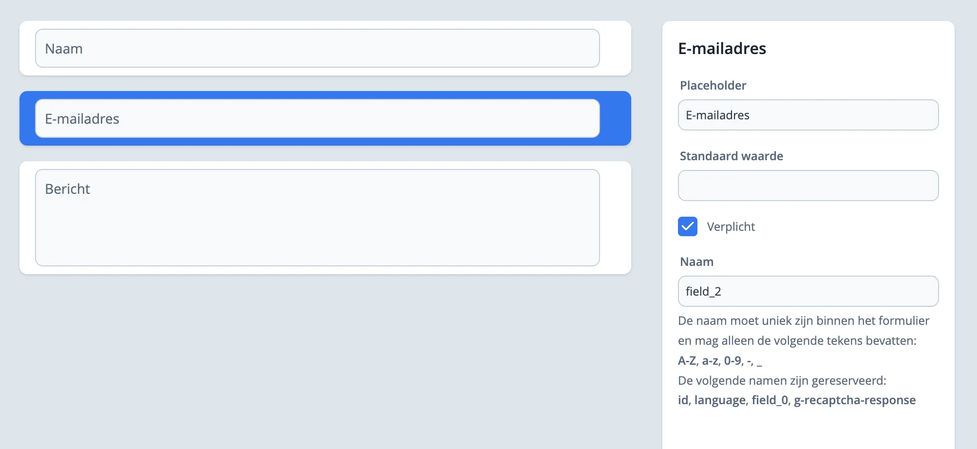Click the Naam label above field_2

tap(696, 262)
